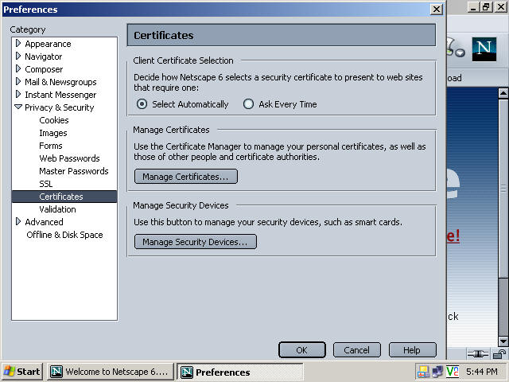Switch to Welcome to Netscape 6 taskbar item
This screenshot has height=382, width=509.
coord(110,372)
